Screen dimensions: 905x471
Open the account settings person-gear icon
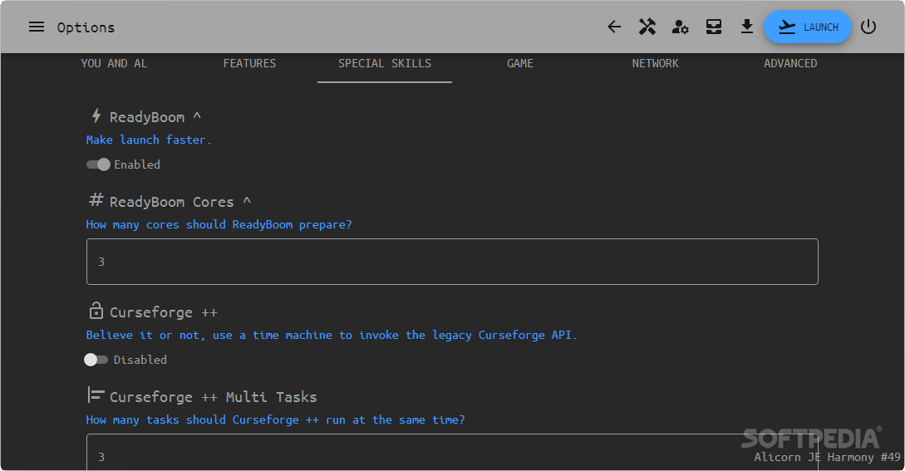681,27
